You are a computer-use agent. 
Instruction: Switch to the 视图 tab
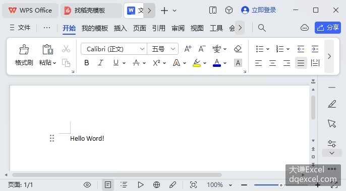(197, 28)
